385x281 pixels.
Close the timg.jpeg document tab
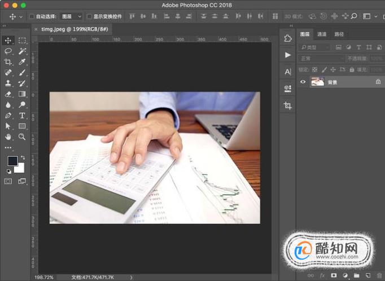(x=36, y=29)
